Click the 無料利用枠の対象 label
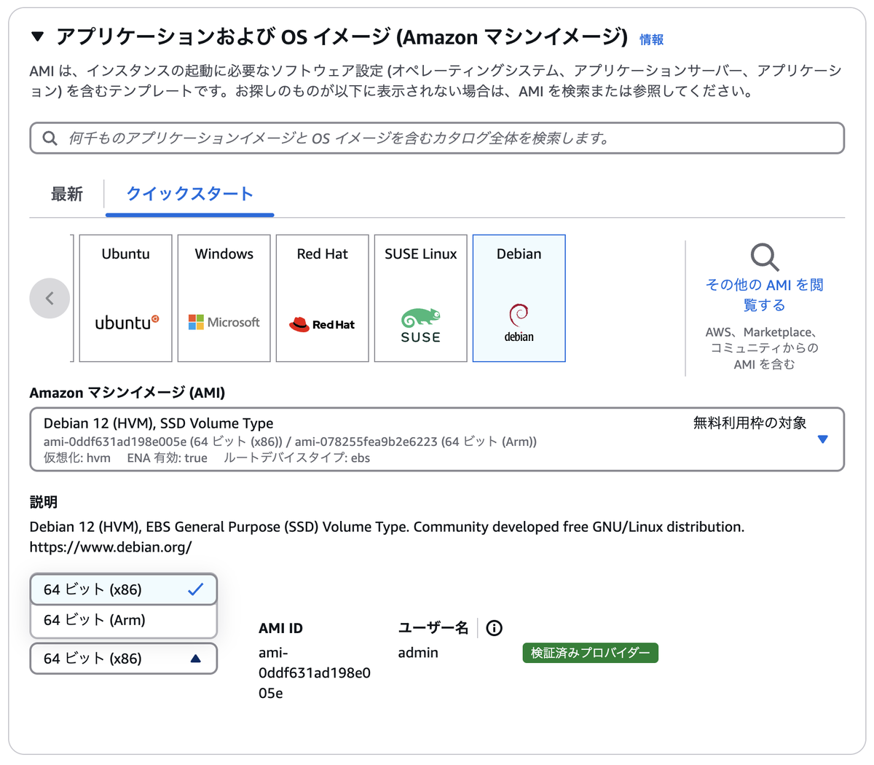This screenshot has height=765, width=874. 749,423
